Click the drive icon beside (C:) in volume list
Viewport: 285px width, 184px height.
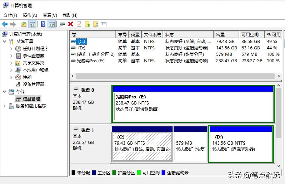pyautogui.click(x=73, y=42)
